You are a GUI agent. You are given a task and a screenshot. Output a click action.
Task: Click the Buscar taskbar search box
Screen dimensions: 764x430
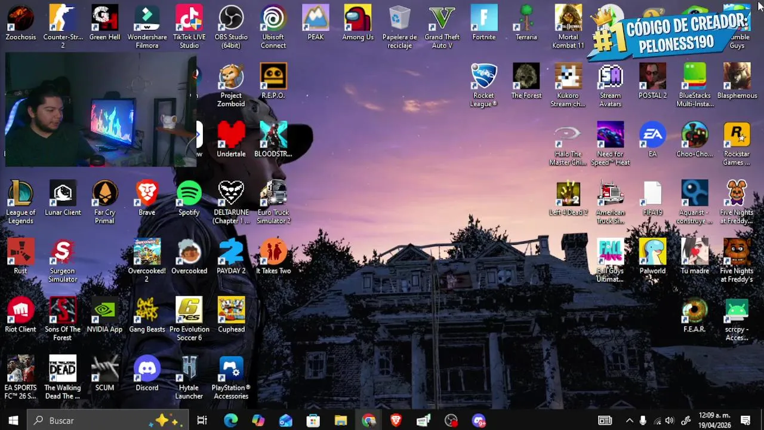(x=109, y=420)
